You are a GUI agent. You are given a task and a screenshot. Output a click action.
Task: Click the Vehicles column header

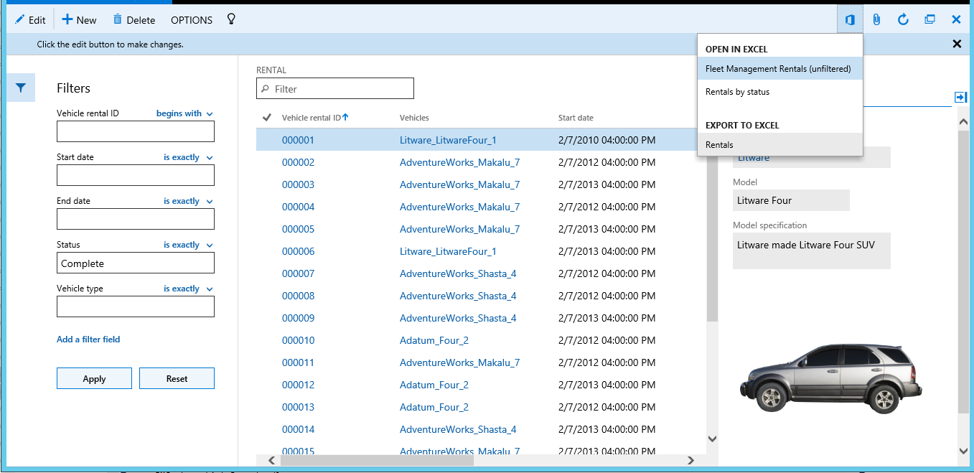414,118
